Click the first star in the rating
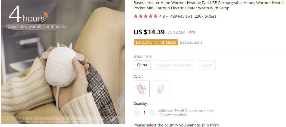This screenshot has width=286, height=127. [x=136, y=16]
